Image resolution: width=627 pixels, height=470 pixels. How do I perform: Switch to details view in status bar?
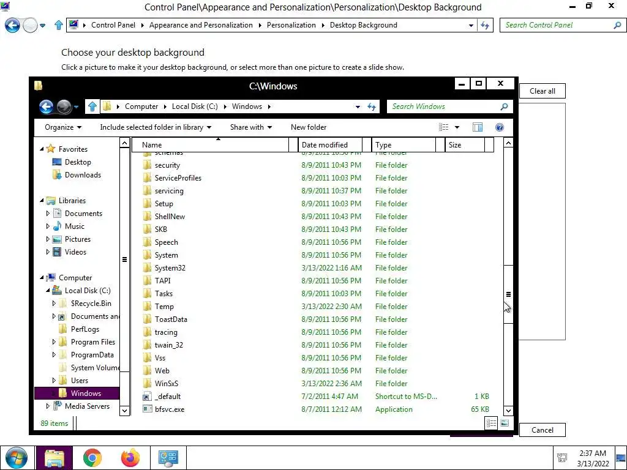491,423
